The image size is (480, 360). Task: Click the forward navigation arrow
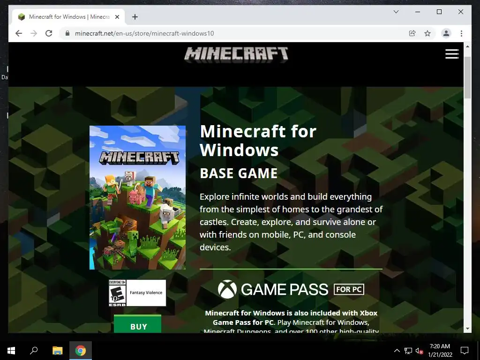pos(34,33)
